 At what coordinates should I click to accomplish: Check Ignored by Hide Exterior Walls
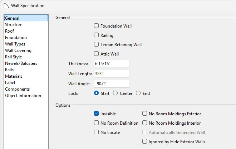click(x=144, y=141)
